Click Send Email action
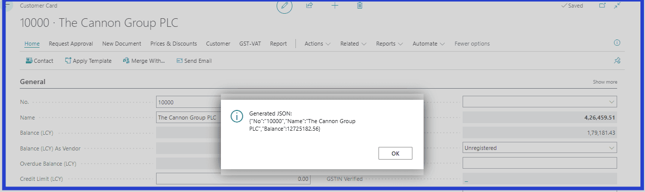 (194, 61)
